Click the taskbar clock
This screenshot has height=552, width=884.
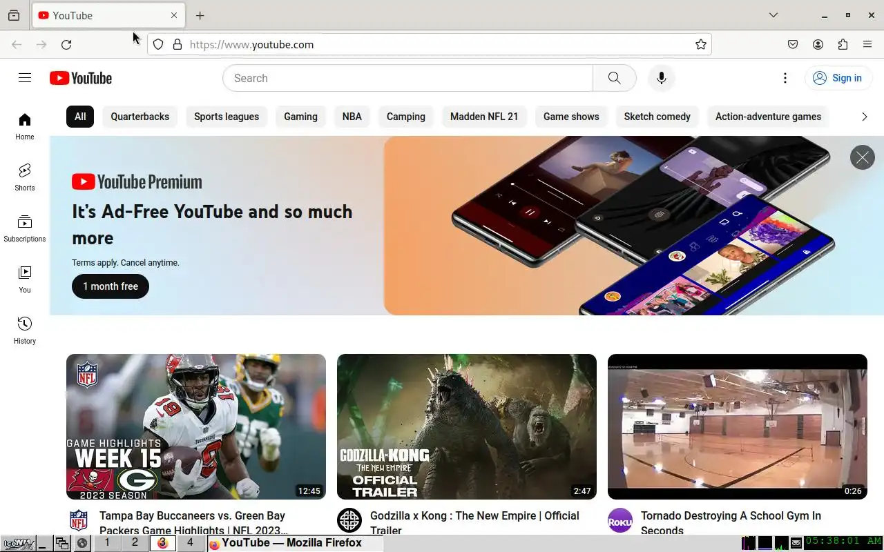tap(843, 542)
